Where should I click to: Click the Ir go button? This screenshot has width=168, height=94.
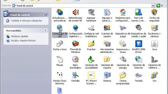point(160,5)
